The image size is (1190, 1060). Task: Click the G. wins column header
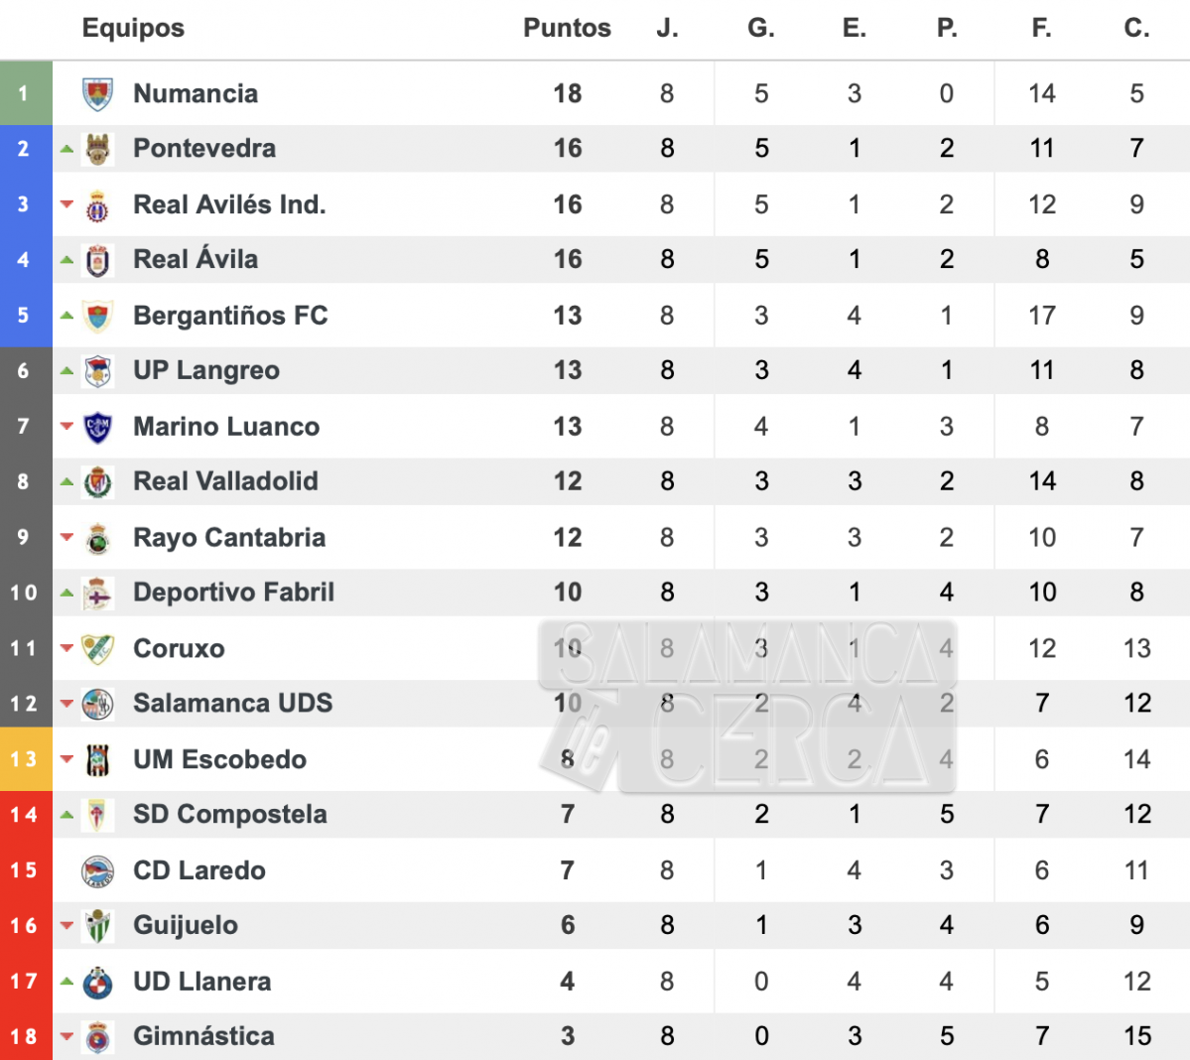tap(761, 28)
